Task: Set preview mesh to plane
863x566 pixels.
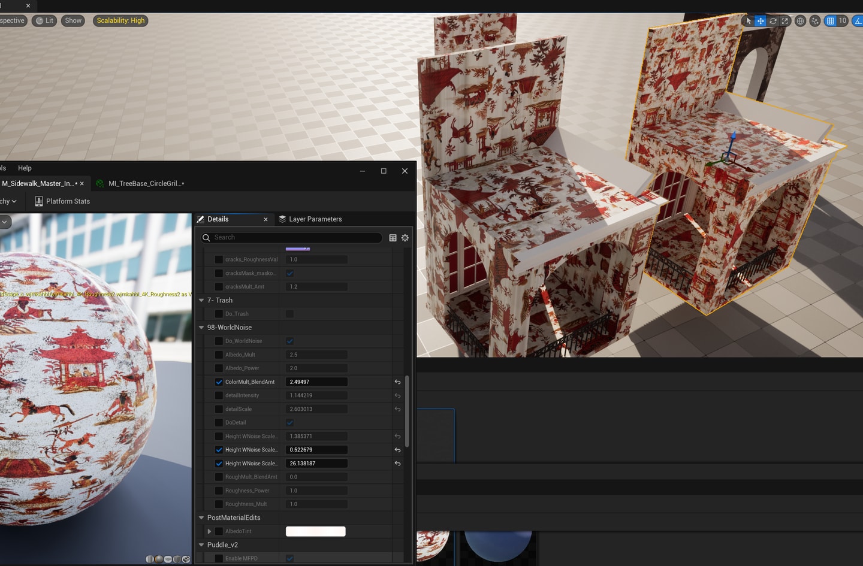Action: point(168,559)
